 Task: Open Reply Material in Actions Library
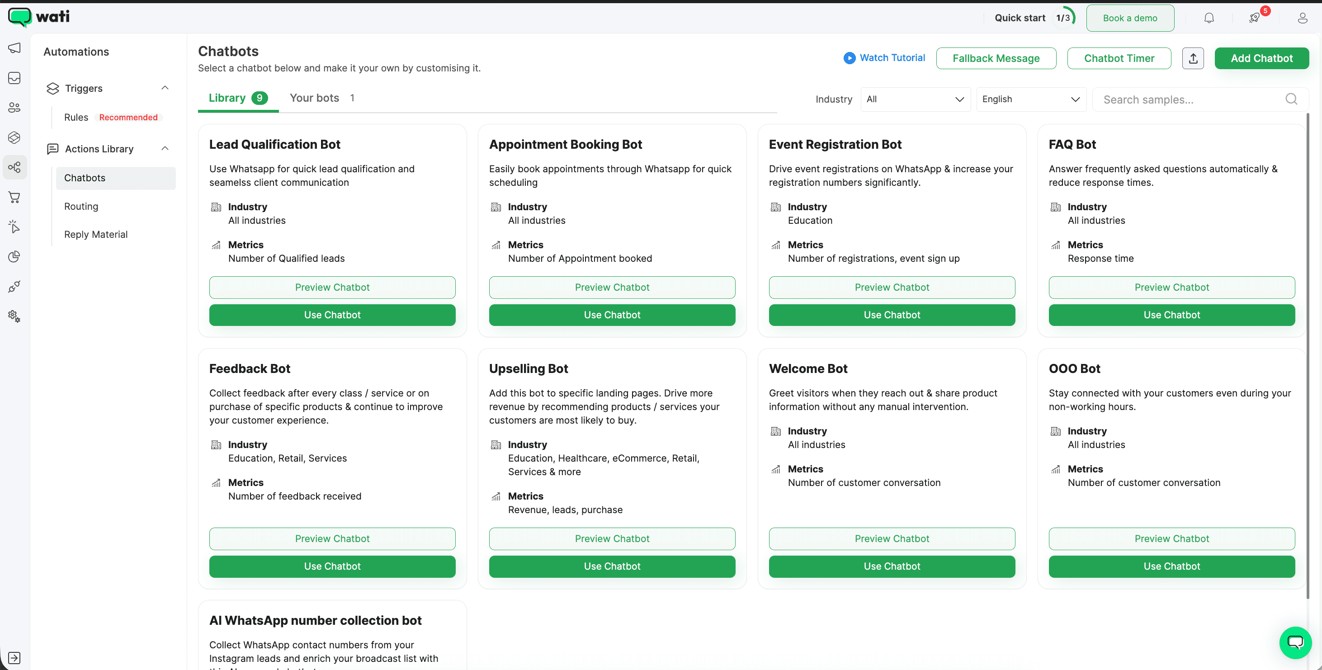[95, 235]
